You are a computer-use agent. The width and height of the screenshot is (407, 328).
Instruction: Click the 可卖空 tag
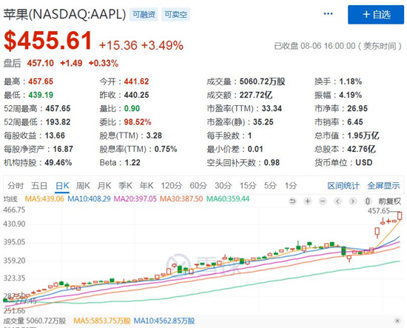pyautogui.click(x=175, y=15)
